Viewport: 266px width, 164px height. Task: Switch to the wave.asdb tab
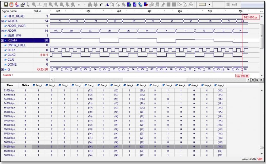249,159
